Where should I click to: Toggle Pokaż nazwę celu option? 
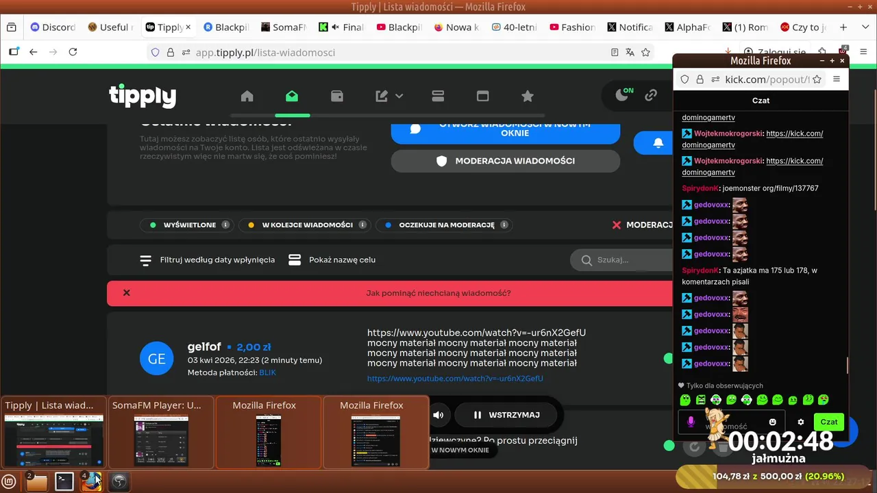tap(332, 260)
